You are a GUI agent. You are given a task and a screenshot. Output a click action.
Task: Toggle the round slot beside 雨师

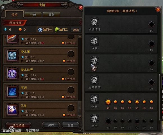(71, 90)
